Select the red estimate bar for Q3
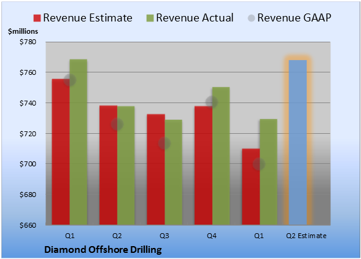The height and width of the screenshot is (259, 361). click(x=156, y=169)
